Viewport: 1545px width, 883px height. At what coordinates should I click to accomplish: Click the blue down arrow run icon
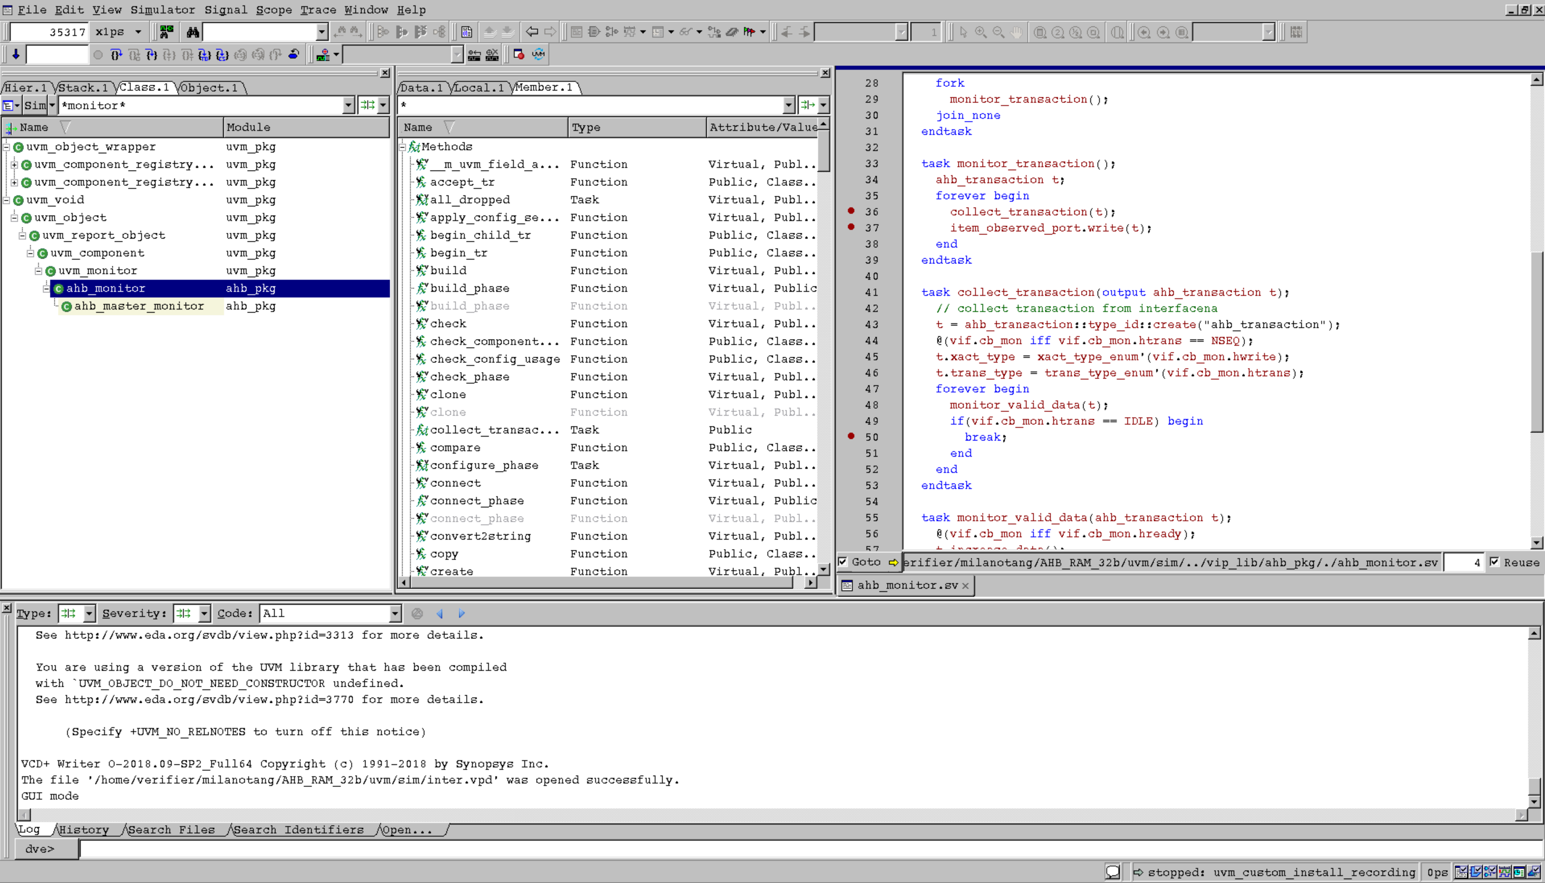pyautogui.click(x=16, y=55)
